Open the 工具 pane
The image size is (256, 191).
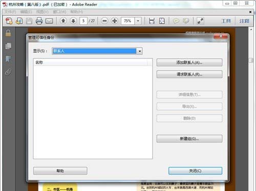[226, 21]
